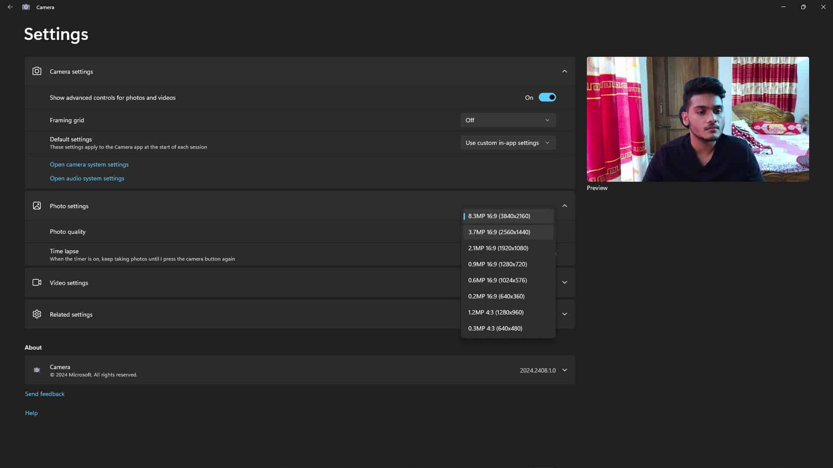Click the Related settings gear icon
Image resolution: width=833 pixels, height=468 pixels.
pyautogui.click(x=37, y=314)
